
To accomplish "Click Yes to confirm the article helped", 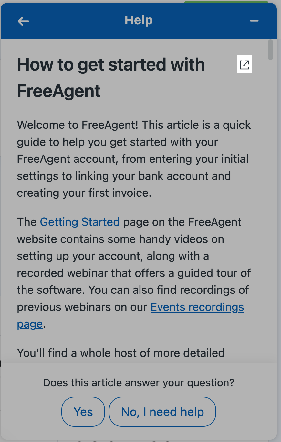I will click(83, 412).
